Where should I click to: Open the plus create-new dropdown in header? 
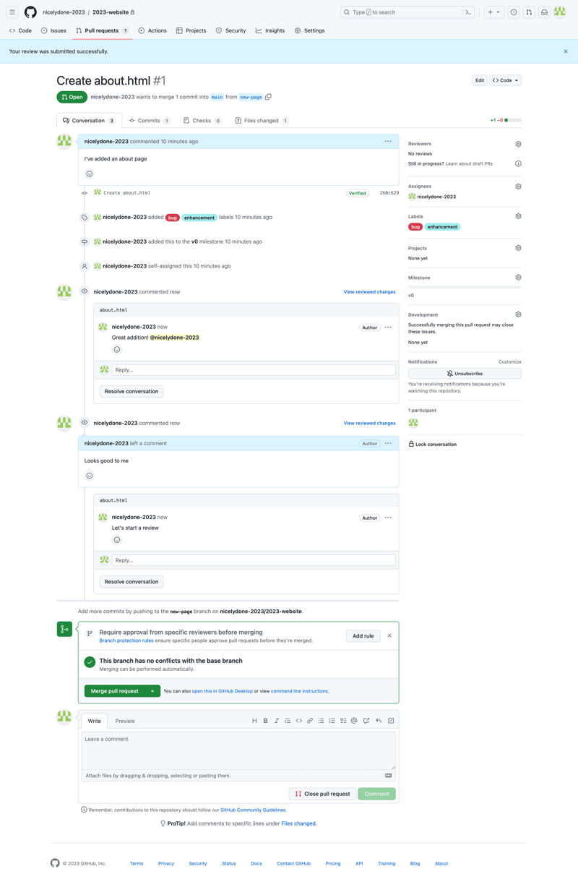[494, 12]
